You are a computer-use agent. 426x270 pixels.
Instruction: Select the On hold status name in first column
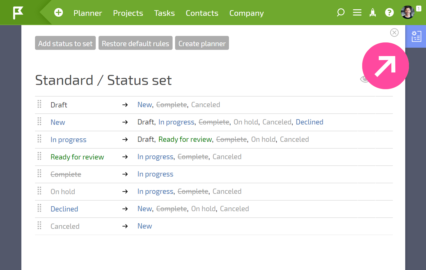[63, 192]
